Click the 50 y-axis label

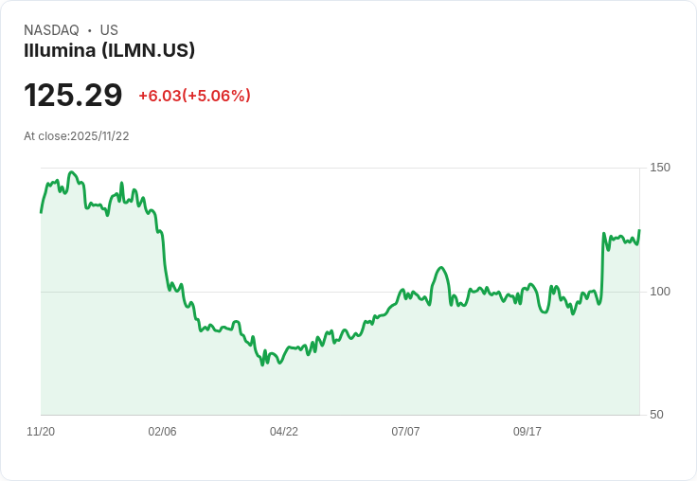[656, 415]
